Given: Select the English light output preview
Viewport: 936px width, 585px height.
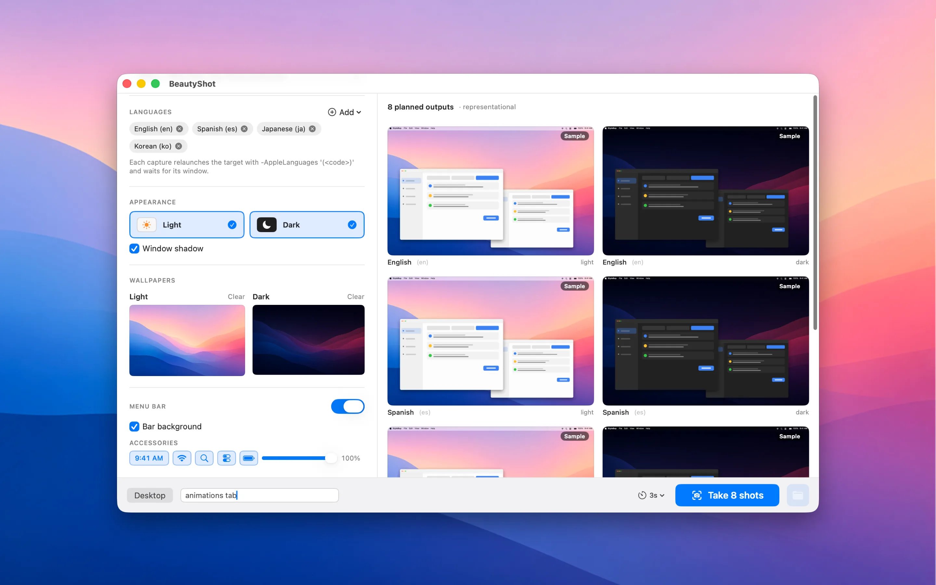Looking at the screenshot, I should click(x=490, y=191).
